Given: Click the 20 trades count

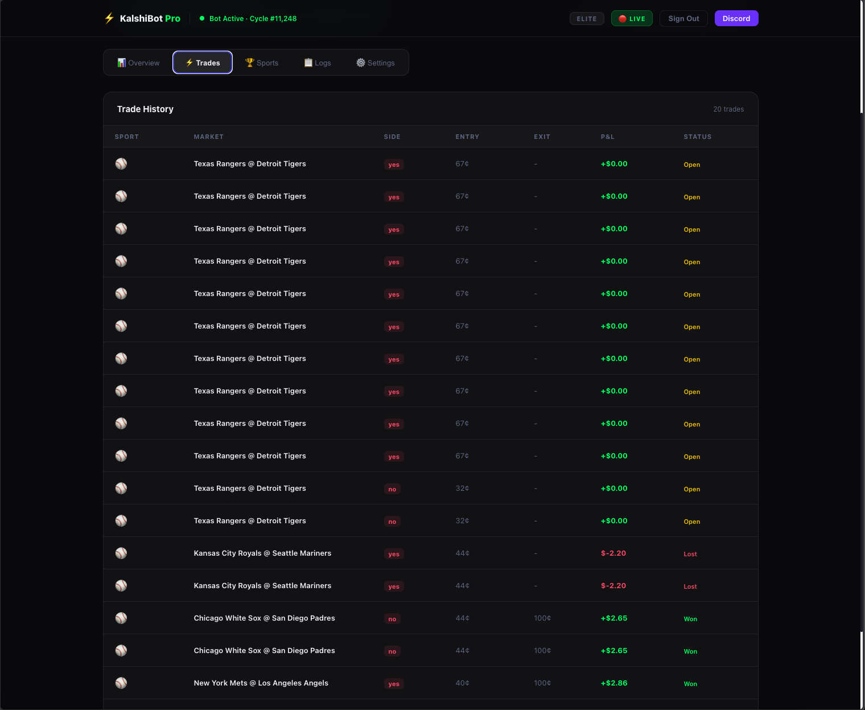Looking at the screenshot, I should click(728, 109).
